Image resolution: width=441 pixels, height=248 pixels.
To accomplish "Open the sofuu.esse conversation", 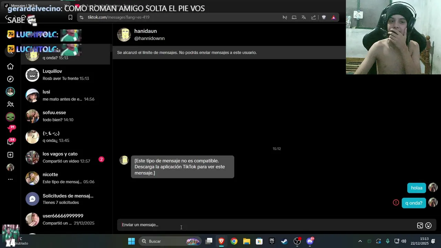I will click(65, 116).
